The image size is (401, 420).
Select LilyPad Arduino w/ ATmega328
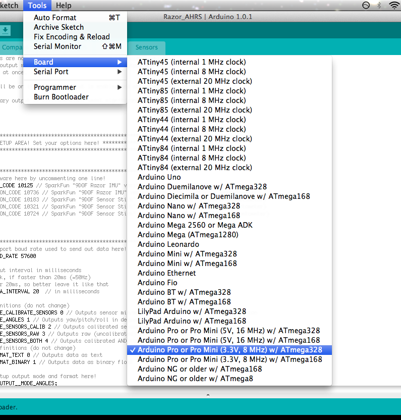[x=230, y=311]
